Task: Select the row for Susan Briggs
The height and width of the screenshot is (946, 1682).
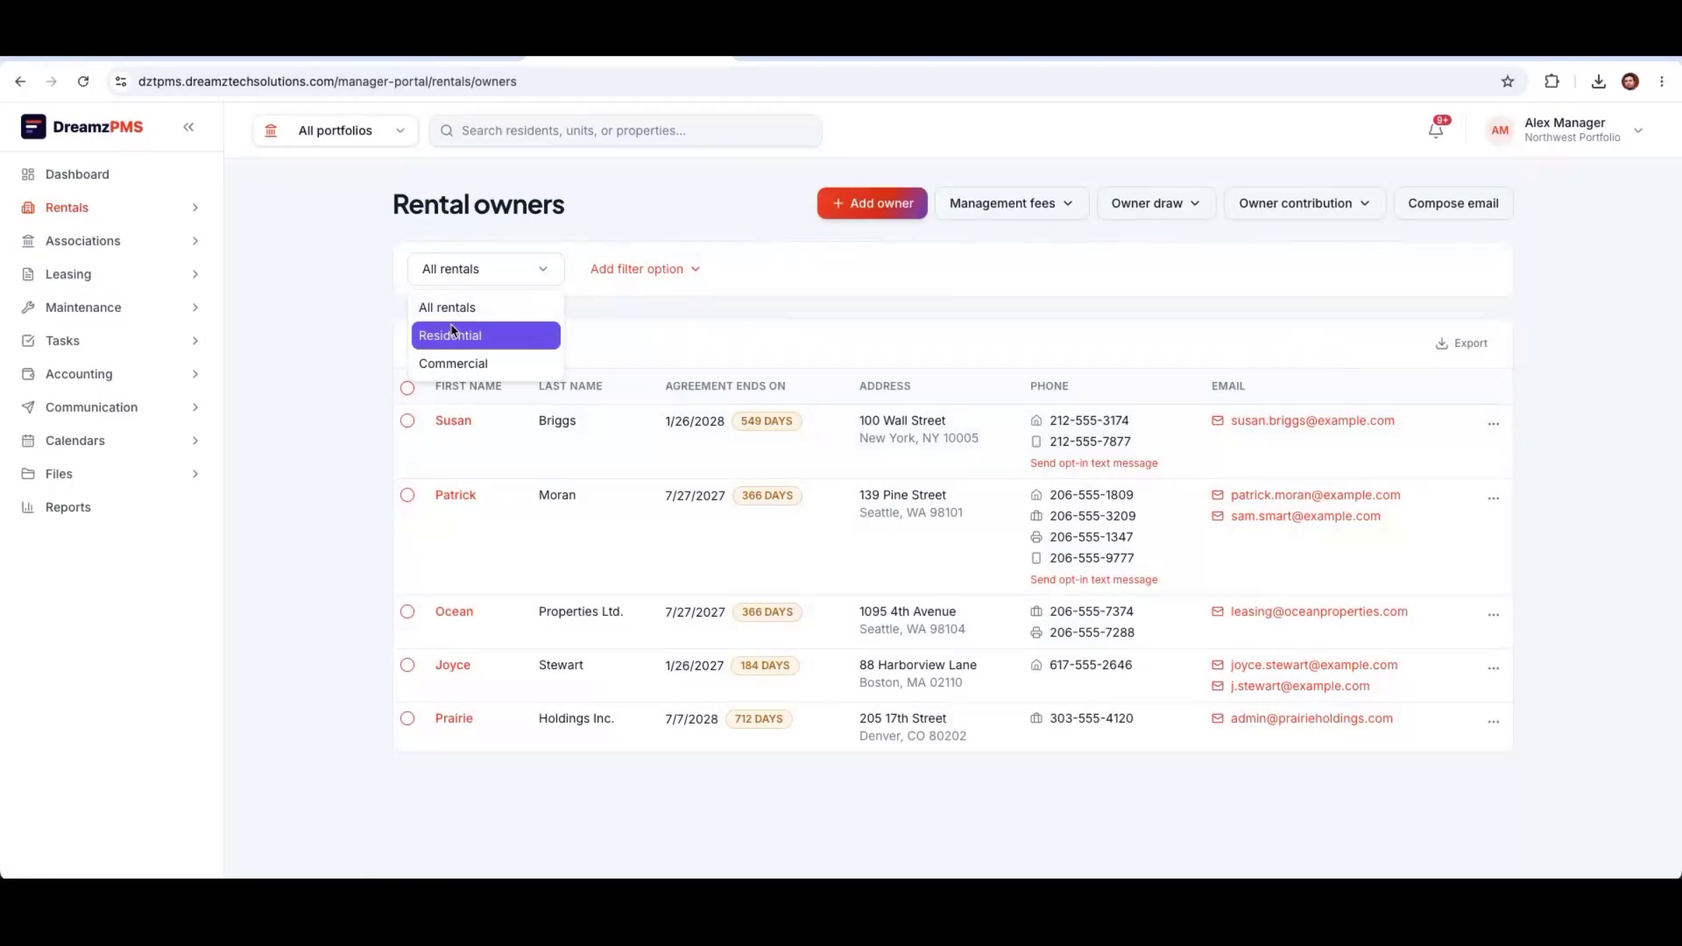Action: point(407,420)
